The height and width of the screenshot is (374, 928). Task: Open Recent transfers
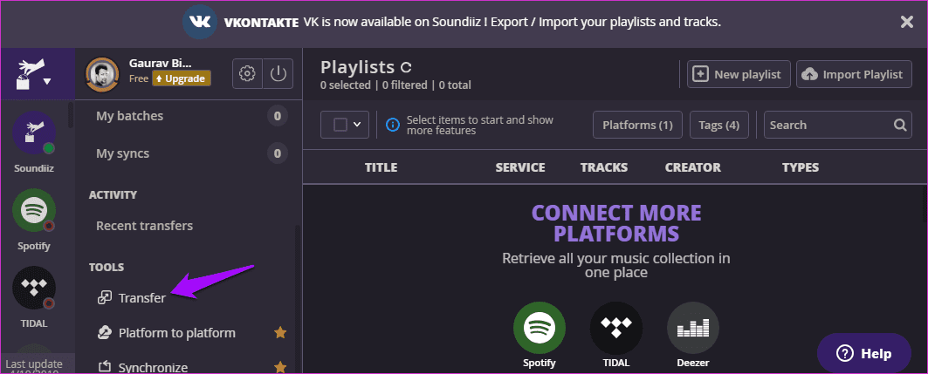(144, 226)
